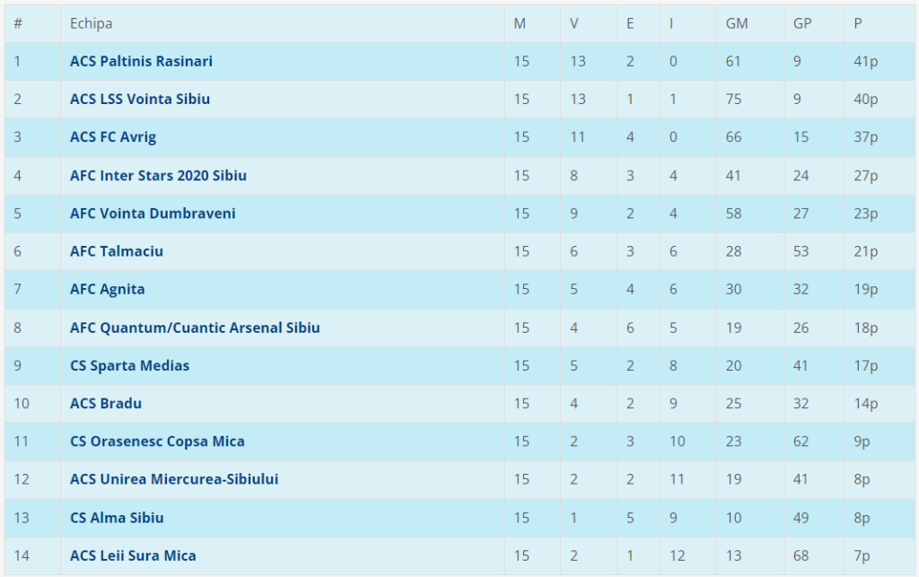Select CS Sparta Medias team link

(x=129, y=365)
